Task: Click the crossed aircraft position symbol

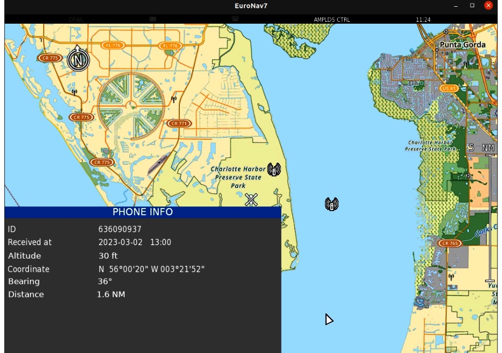Action: [x=251, y=200]
